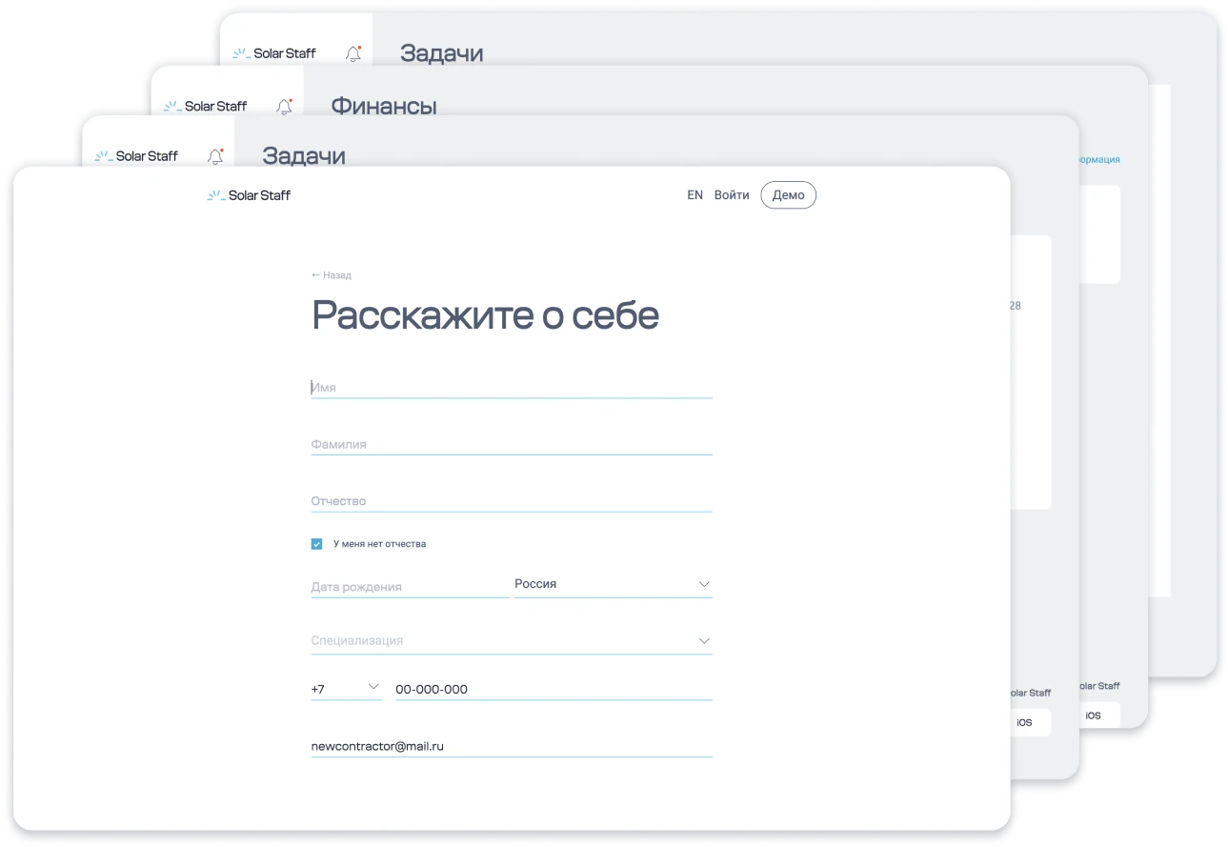Viewport: 1228px width, 847px height.
Task: Click the Solar Staff logo in the Задачи window behind the form
Action: click(136, 156)
